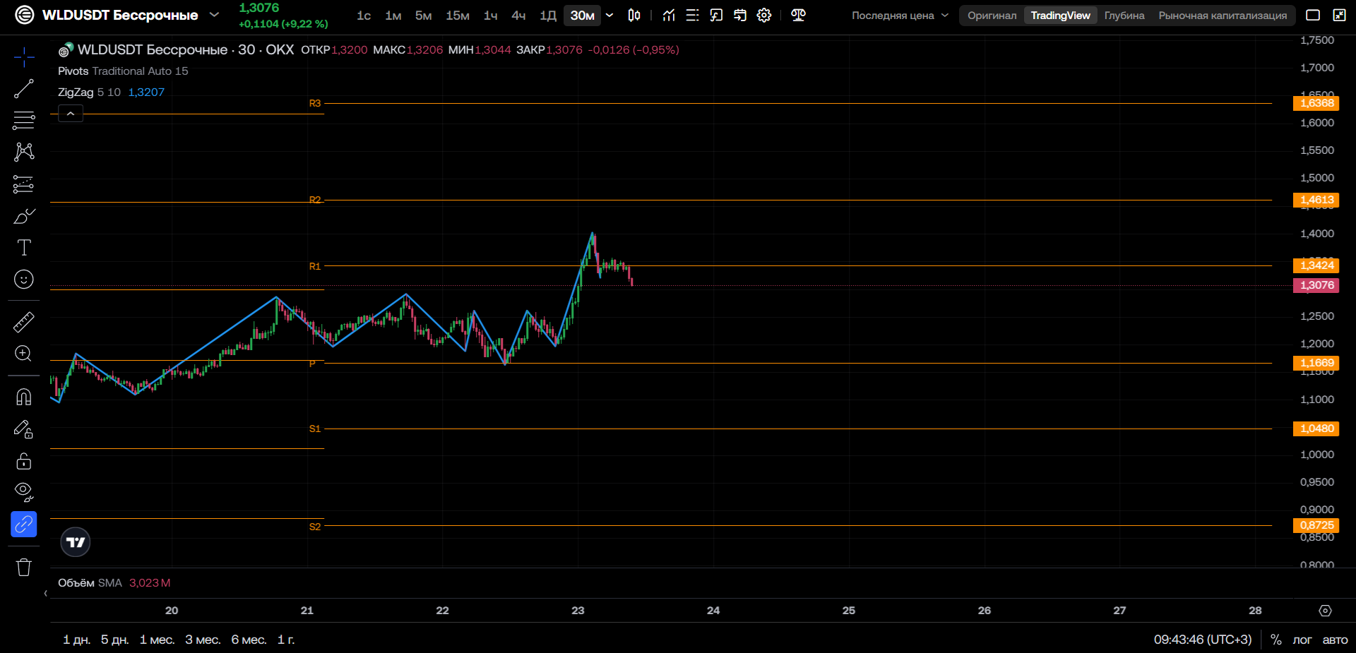The width and height of the screenshot is (1356, 653).
Task: Toggle magnet mode for drawings
Action: tap(24, 397)
